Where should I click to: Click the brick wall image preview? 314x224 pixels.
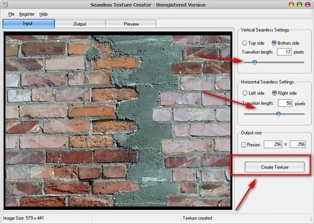point(118,120)
